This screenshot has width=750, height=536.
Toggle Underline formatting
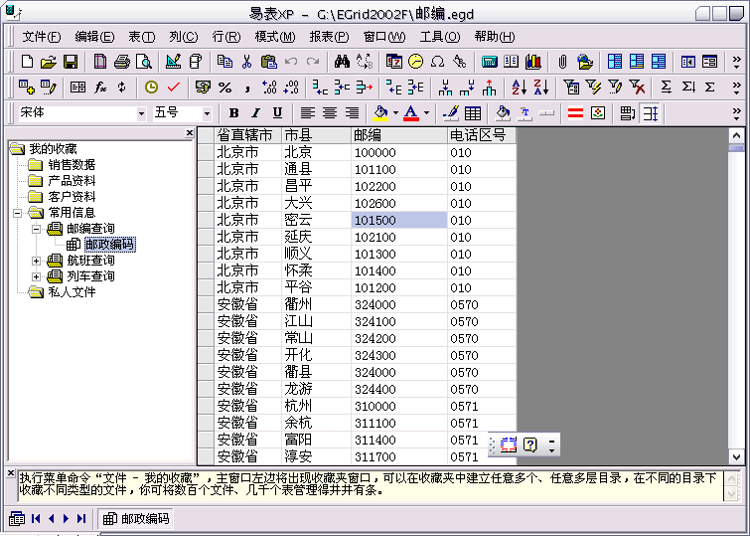[277, 113]
